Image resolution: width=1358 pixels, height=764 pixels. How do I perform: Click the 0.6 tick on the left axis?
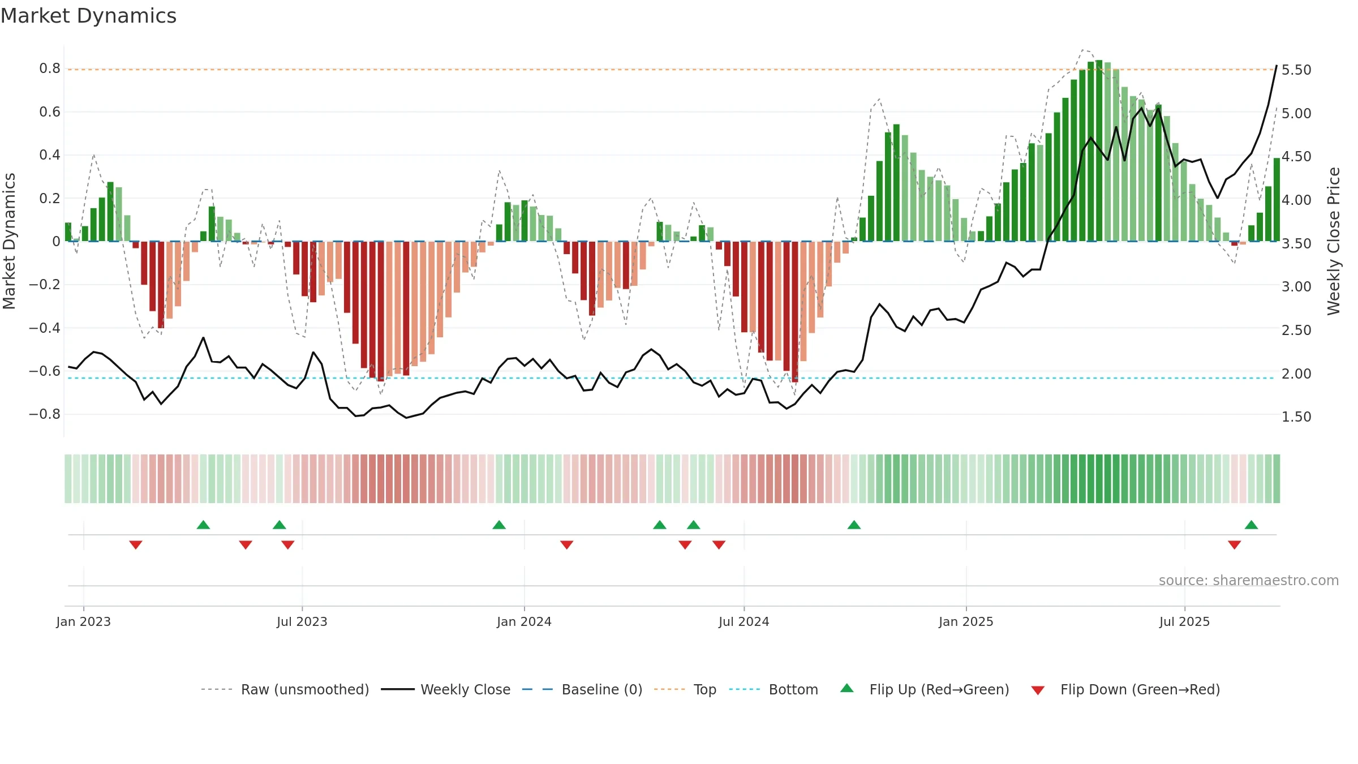pos(50,112)
